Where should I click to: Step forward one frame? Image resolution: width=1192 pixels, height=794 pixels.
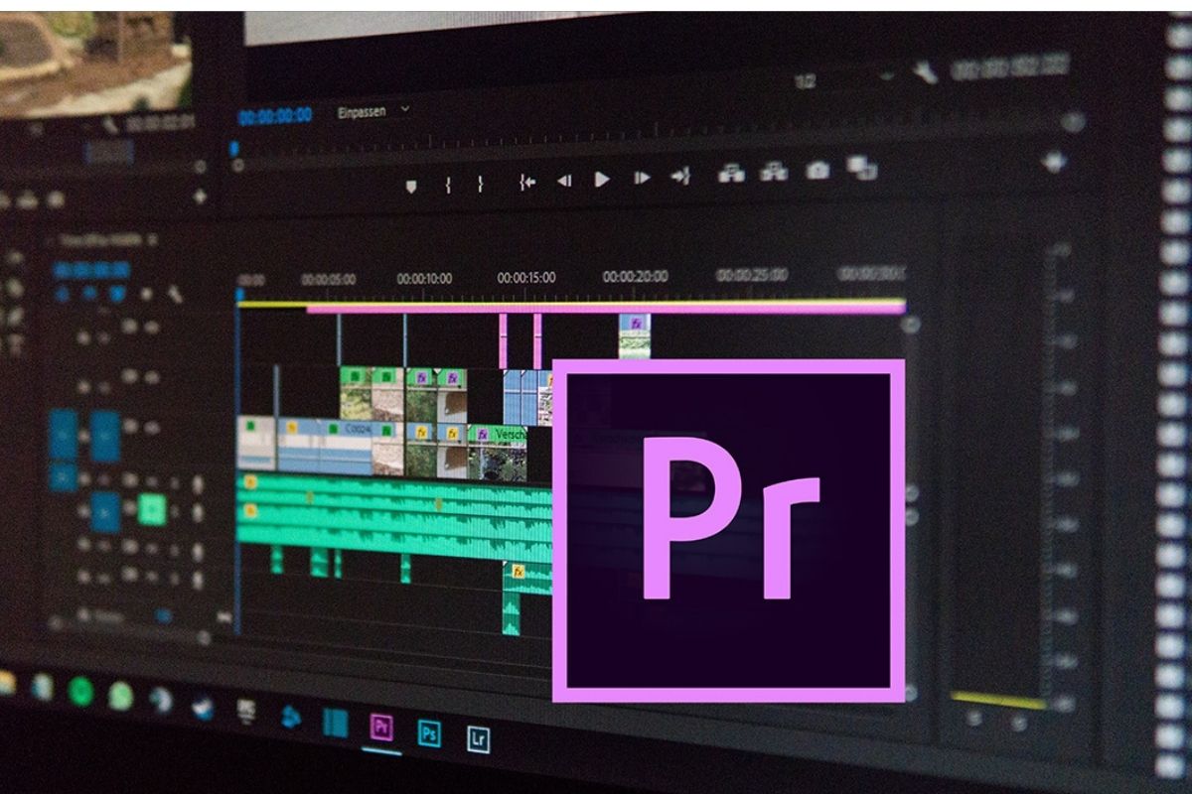[x=642, y=179]
